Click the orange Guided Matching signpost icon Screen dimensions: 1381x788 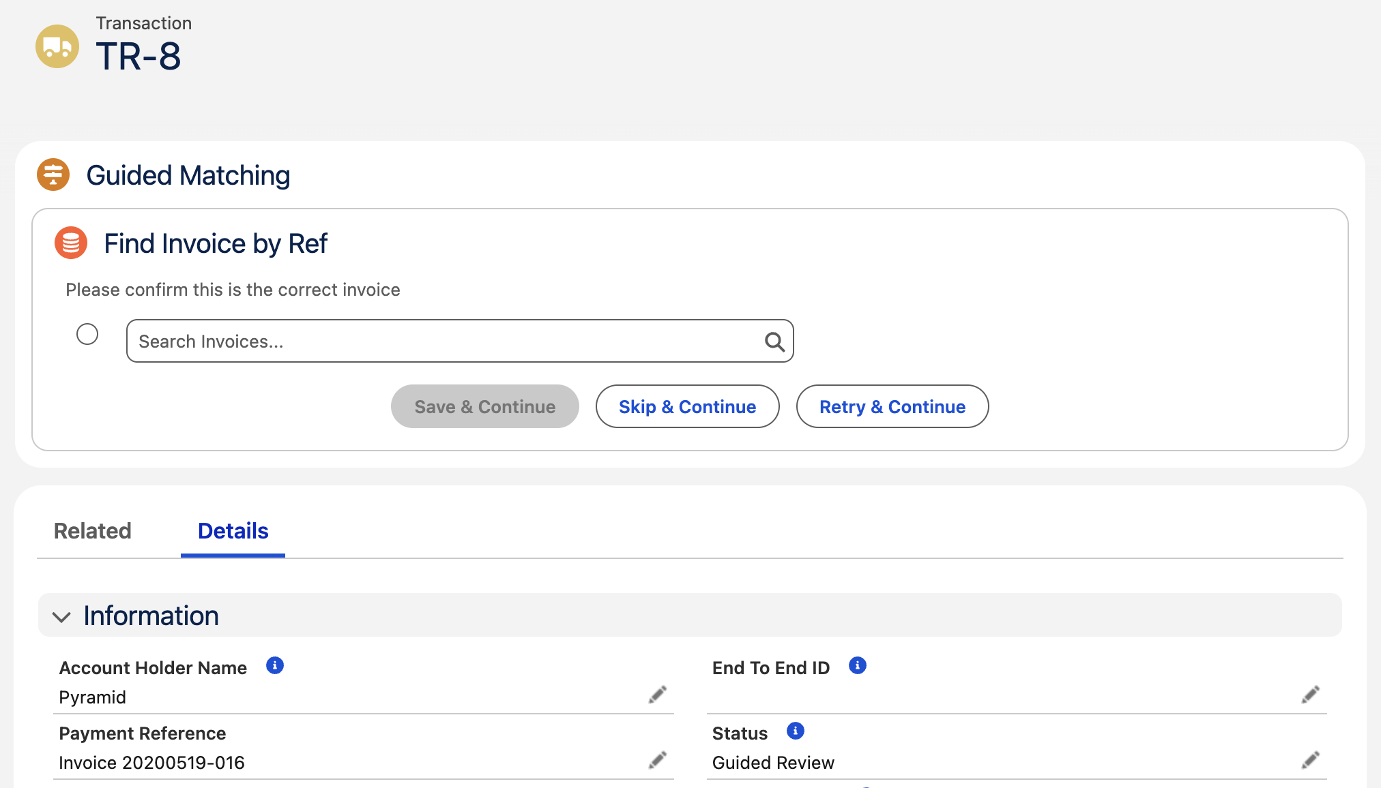click(x=53, y=175)
